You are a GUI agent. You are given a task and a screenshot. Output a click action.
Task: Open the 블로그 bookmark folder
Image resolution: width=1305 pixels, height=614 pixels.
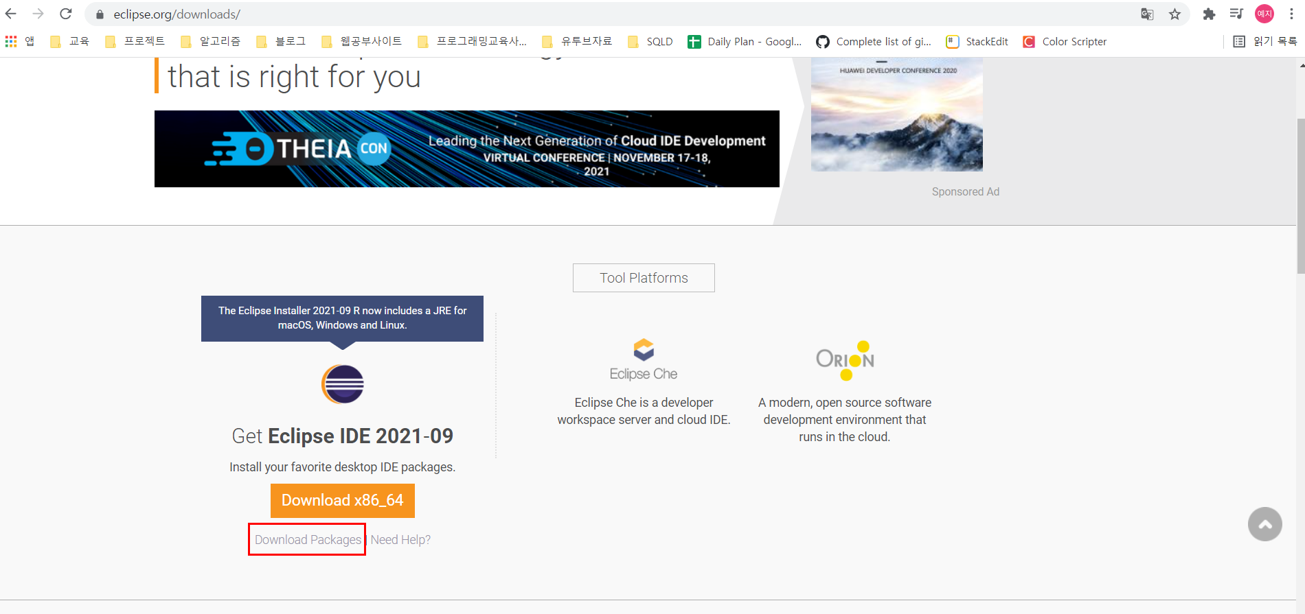[x=280, y=41]
